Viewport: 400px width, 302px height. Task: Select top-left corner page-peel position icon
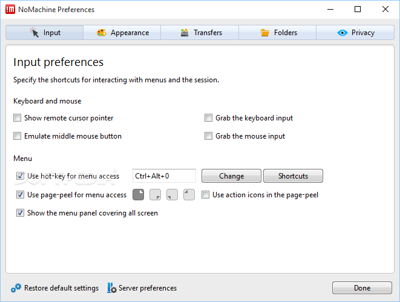tap(189, 195)
